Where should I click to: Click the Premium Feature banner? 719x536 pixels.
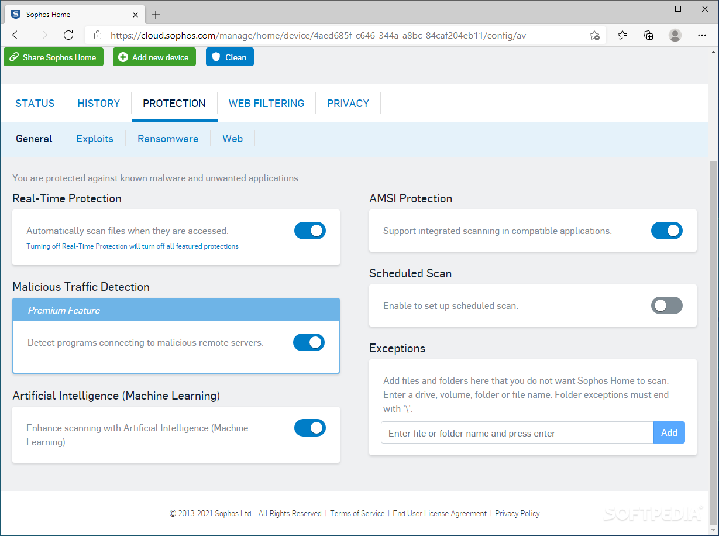click(176, 310)
